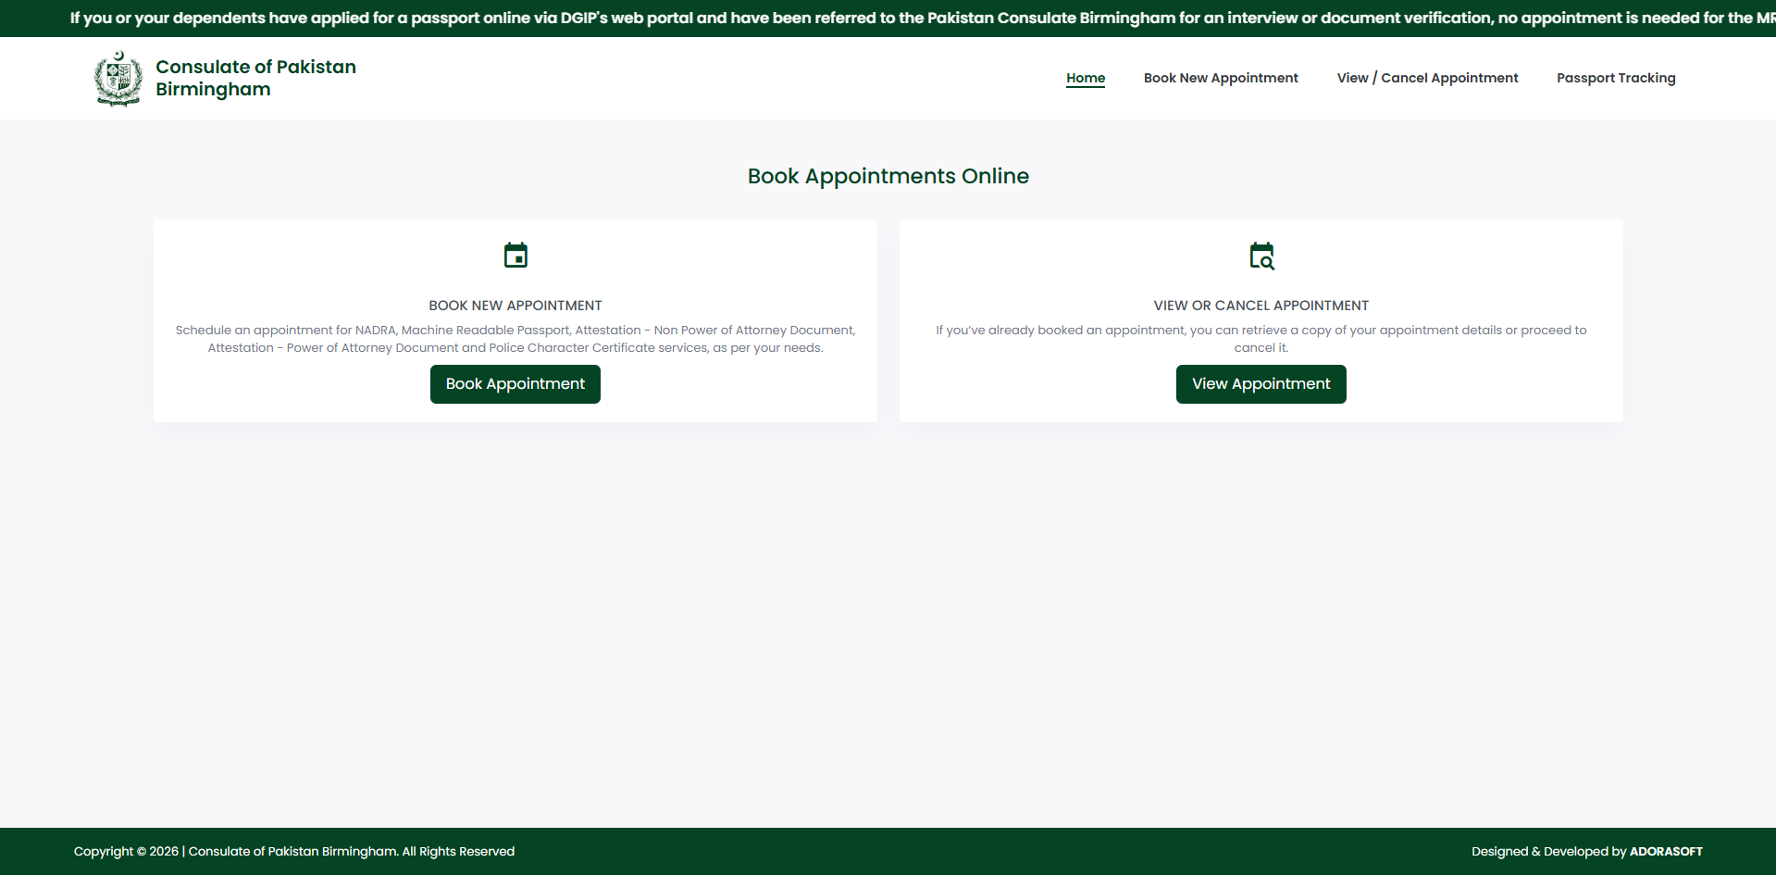Click the Book Appointments Online heading
1776x875 pixels.
(888, 176)
